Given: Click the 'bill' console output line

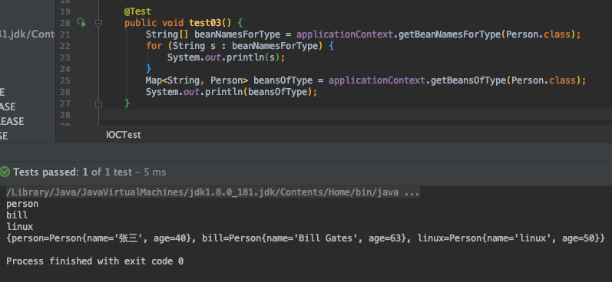Looking at the screenshot, I should [x=17, y=215].
